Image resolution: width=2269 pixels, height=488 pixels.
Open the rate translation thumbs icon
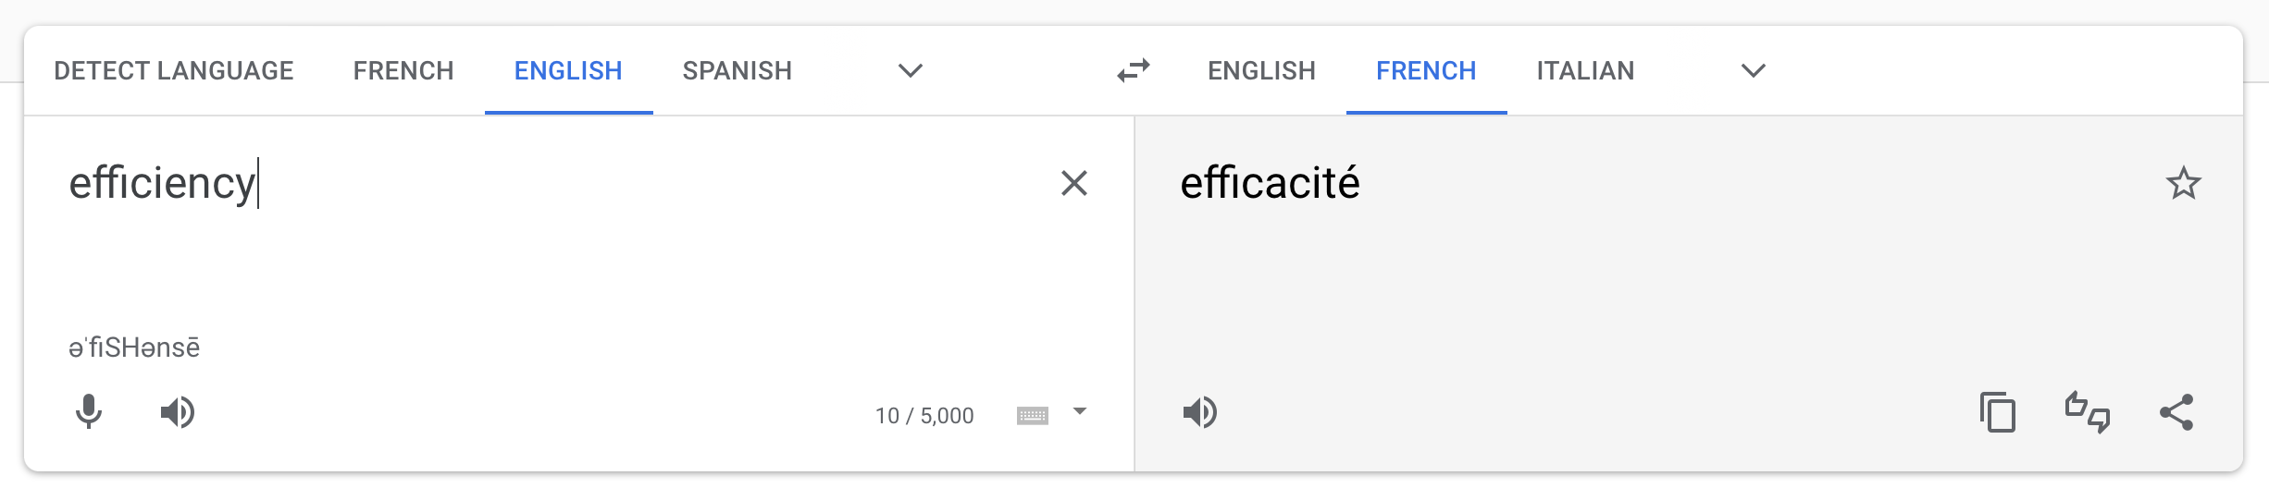click(2088, 412)
